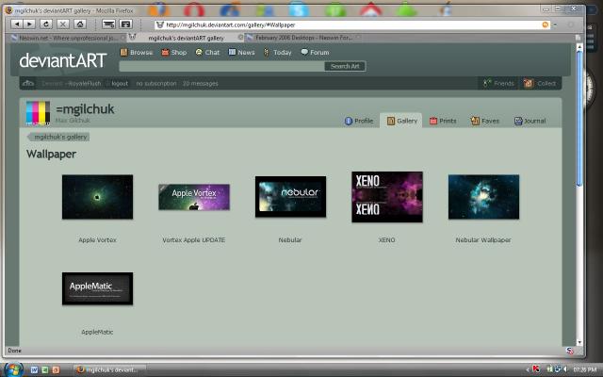Open the XENO thumbnail

click(387, 197)
